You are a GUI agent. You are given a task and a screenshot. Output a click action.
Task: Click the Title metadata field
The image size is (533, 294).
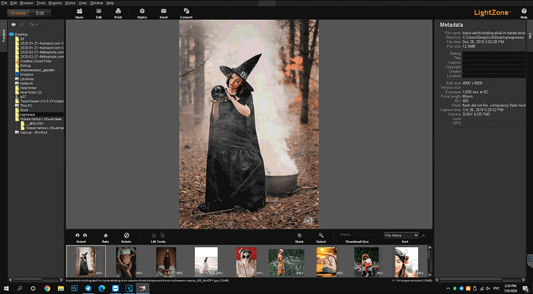tap(494, 58)
